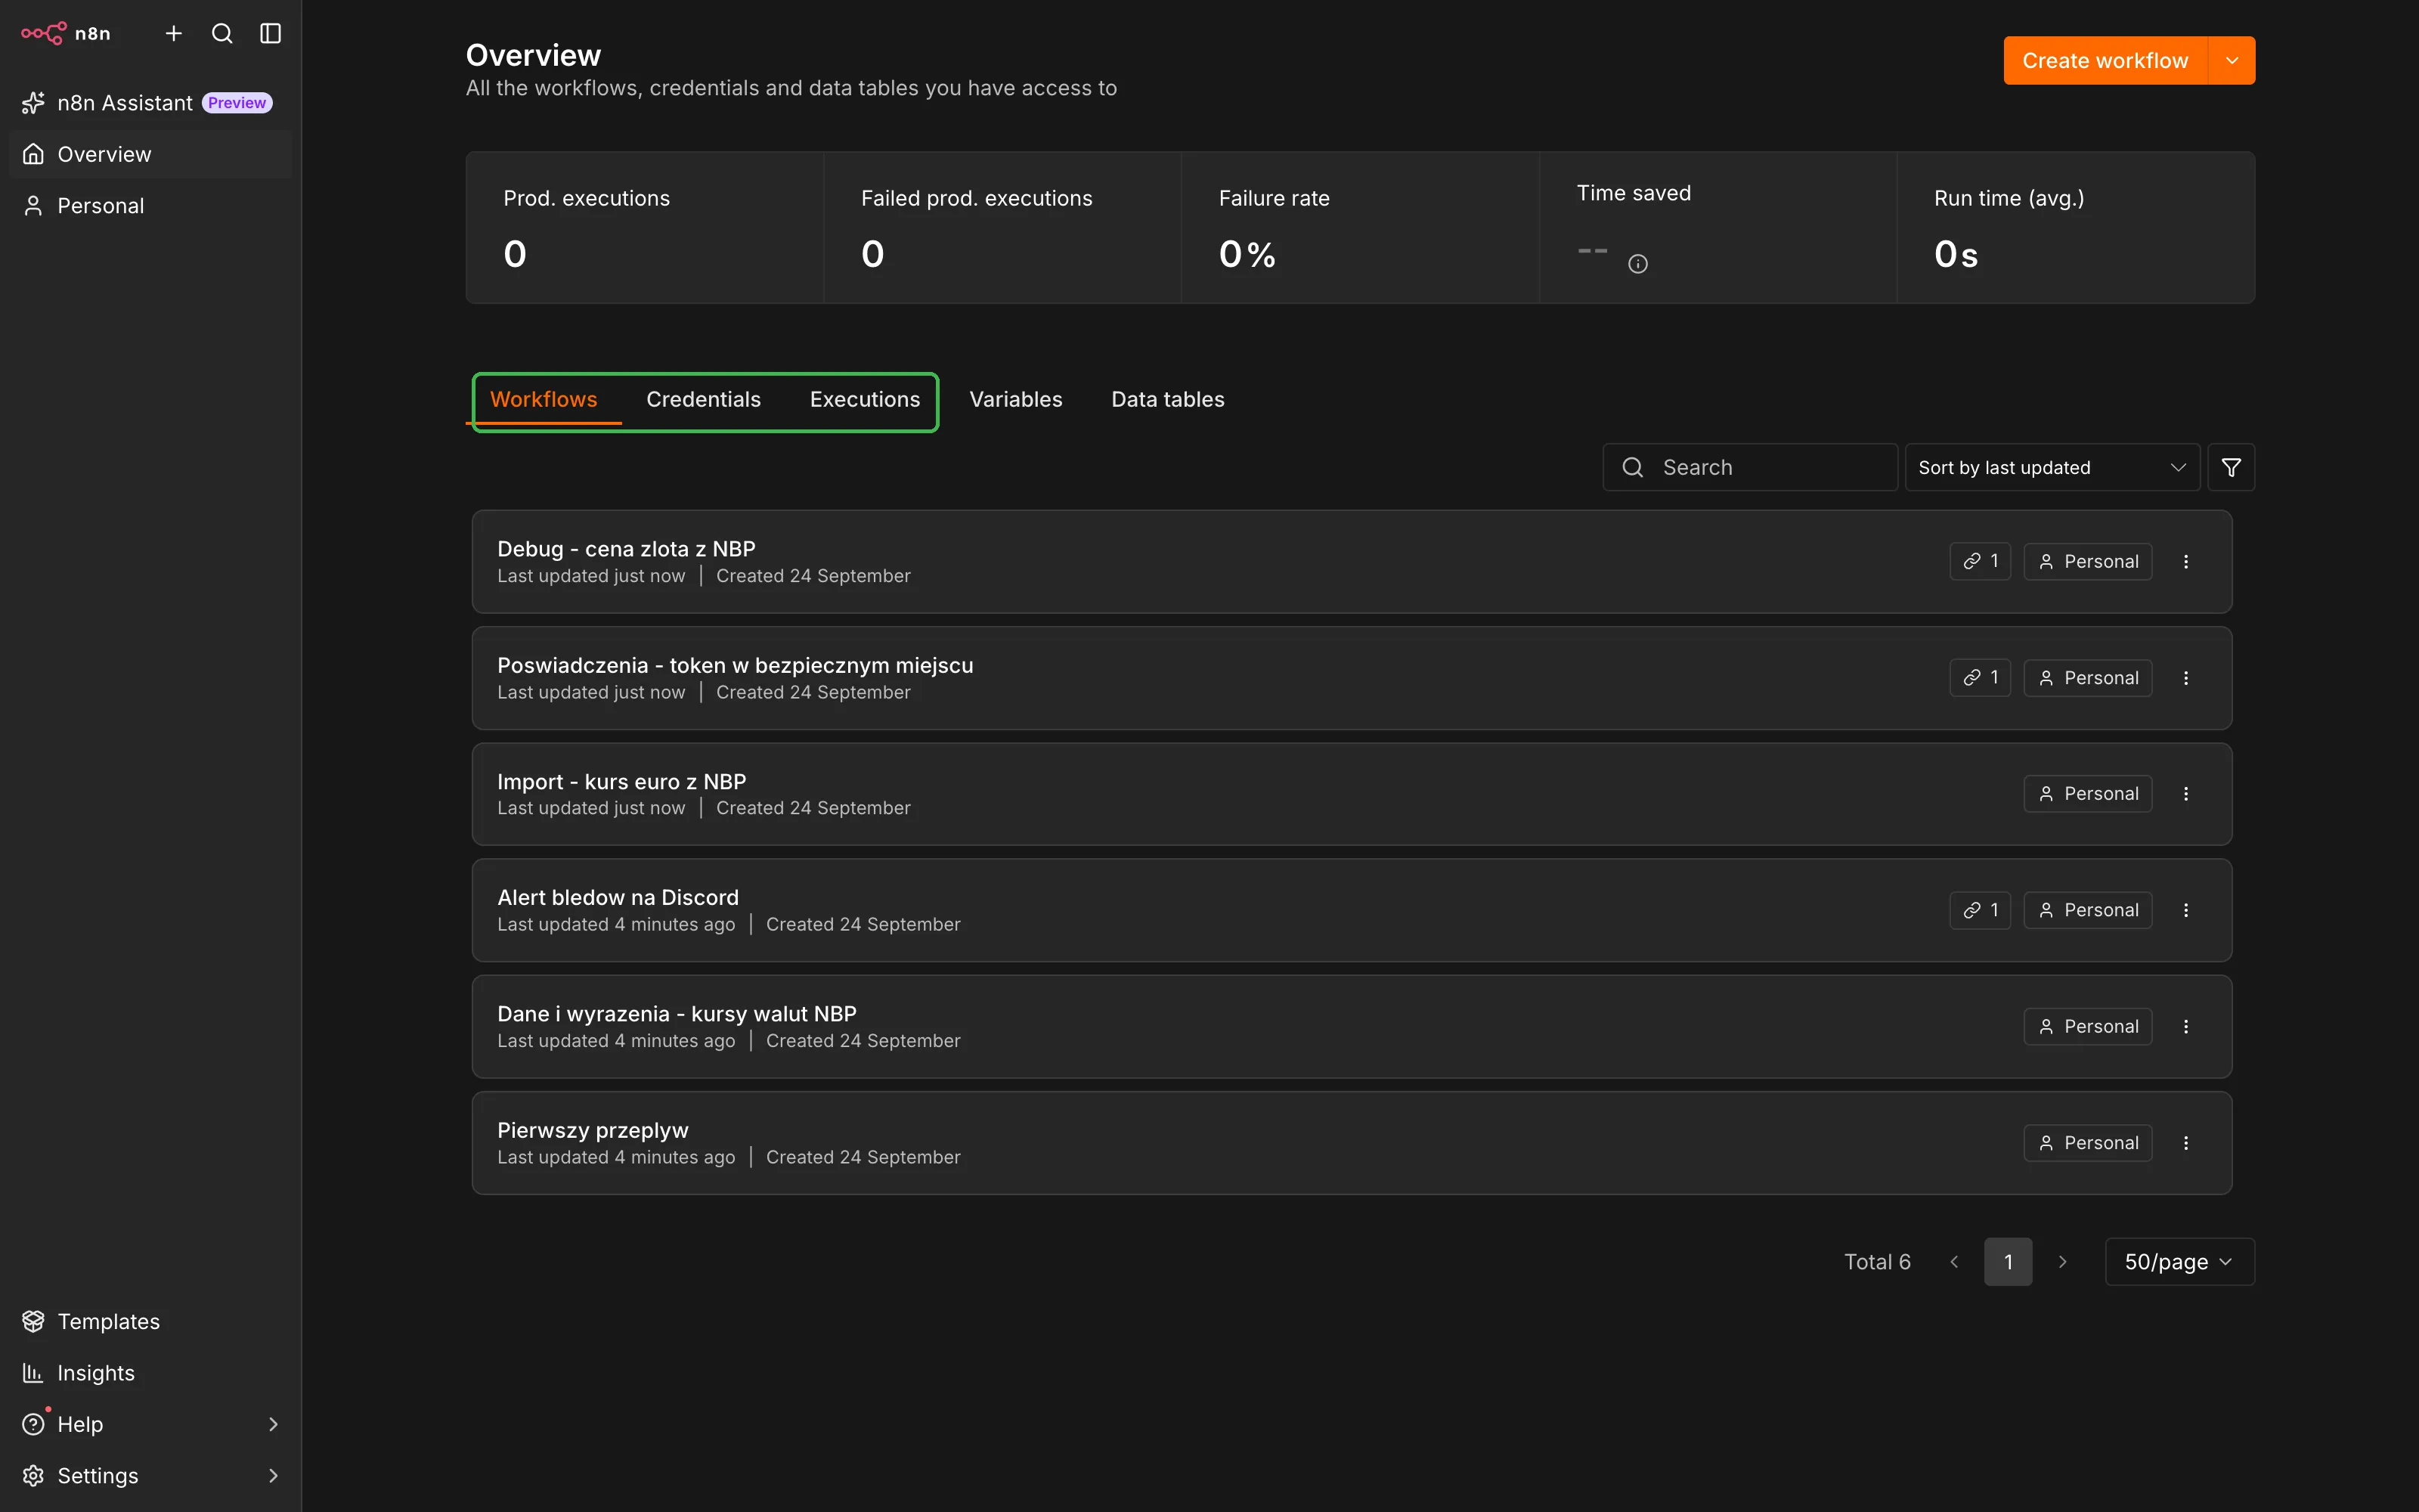Open actions menu for Alert bledow na Discord
The image size is (2419, 1512).
[x=2186, y=910]
